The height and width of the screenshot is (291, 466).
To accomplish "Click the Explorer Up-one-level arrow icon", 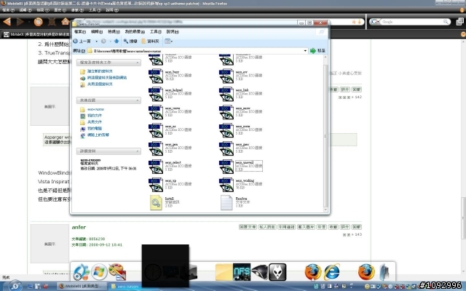I will point(116,41).
